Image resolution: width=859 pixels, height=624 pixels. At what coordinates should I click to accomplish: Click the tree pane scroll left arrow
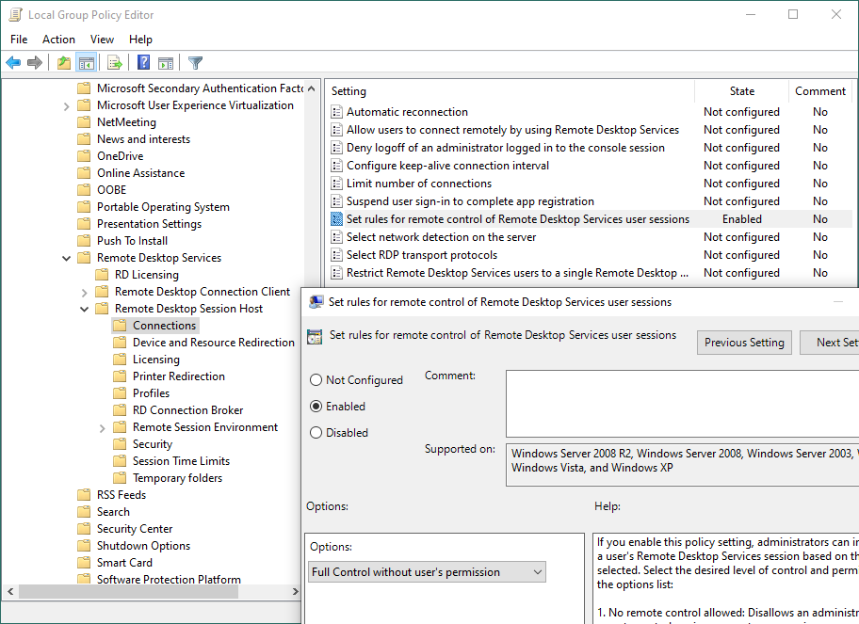[10, 591]
